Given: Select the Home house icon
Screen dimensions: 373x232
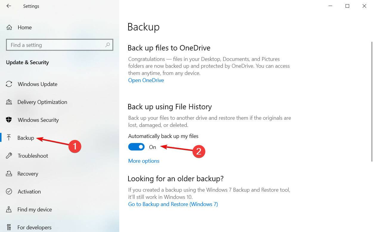Looking at the screenshot, I should (x=9, y=27).
